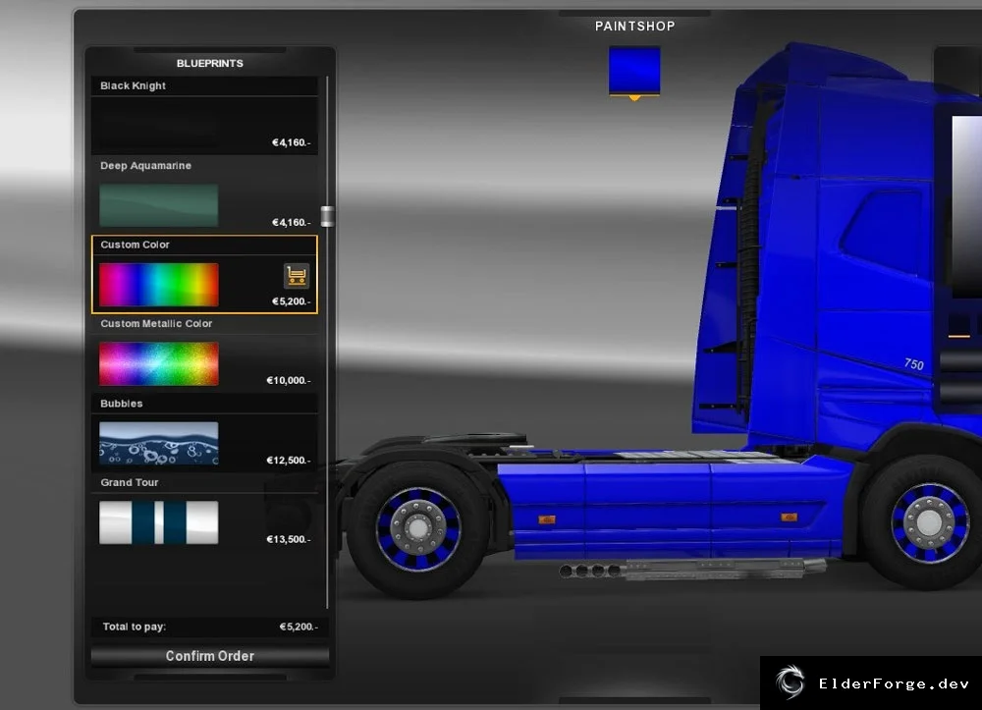The height and width of the screenshot is (710, 982).
Task: Choose the Deep Aquamarine paint swatch
Action: coord(158,204)
